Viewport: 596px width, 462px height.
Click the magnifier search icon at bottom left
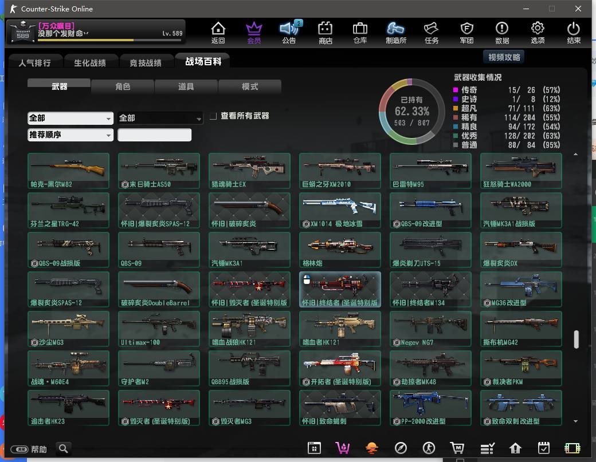[x=64, y=449]
